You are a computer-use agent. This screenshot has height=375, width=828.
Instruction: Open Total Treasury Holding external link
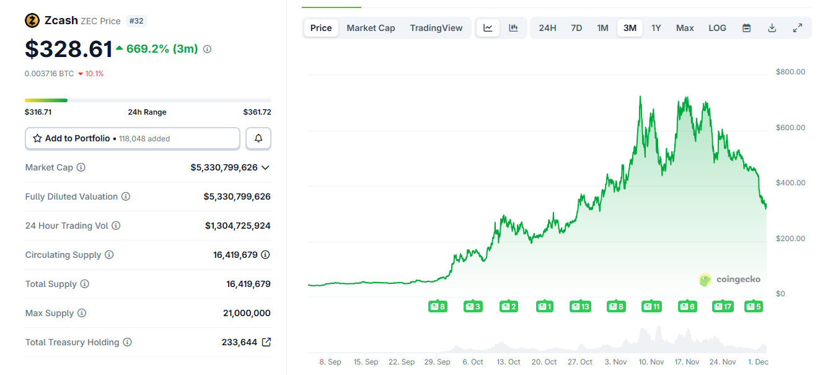coord(266,342)
